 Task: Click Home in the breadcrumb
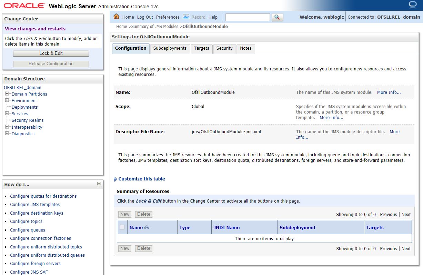point(122,26)
